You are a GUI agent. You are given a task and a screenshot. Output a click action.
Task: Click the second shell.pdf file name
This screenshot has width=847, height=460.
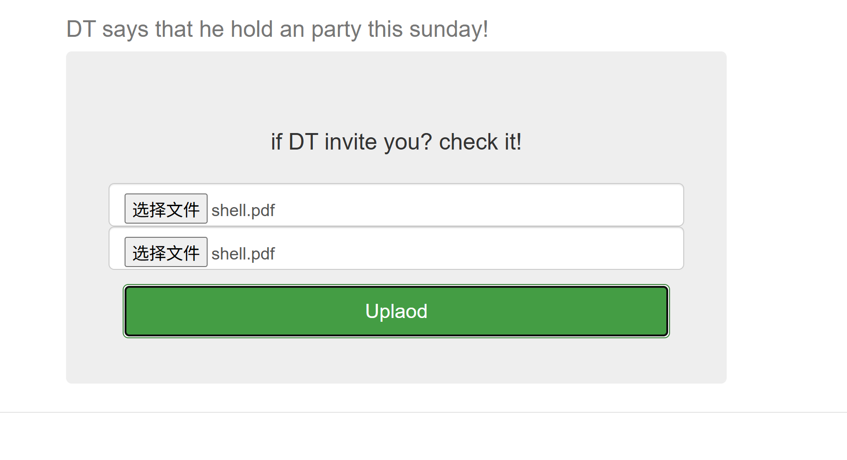(x=243, y=254)
